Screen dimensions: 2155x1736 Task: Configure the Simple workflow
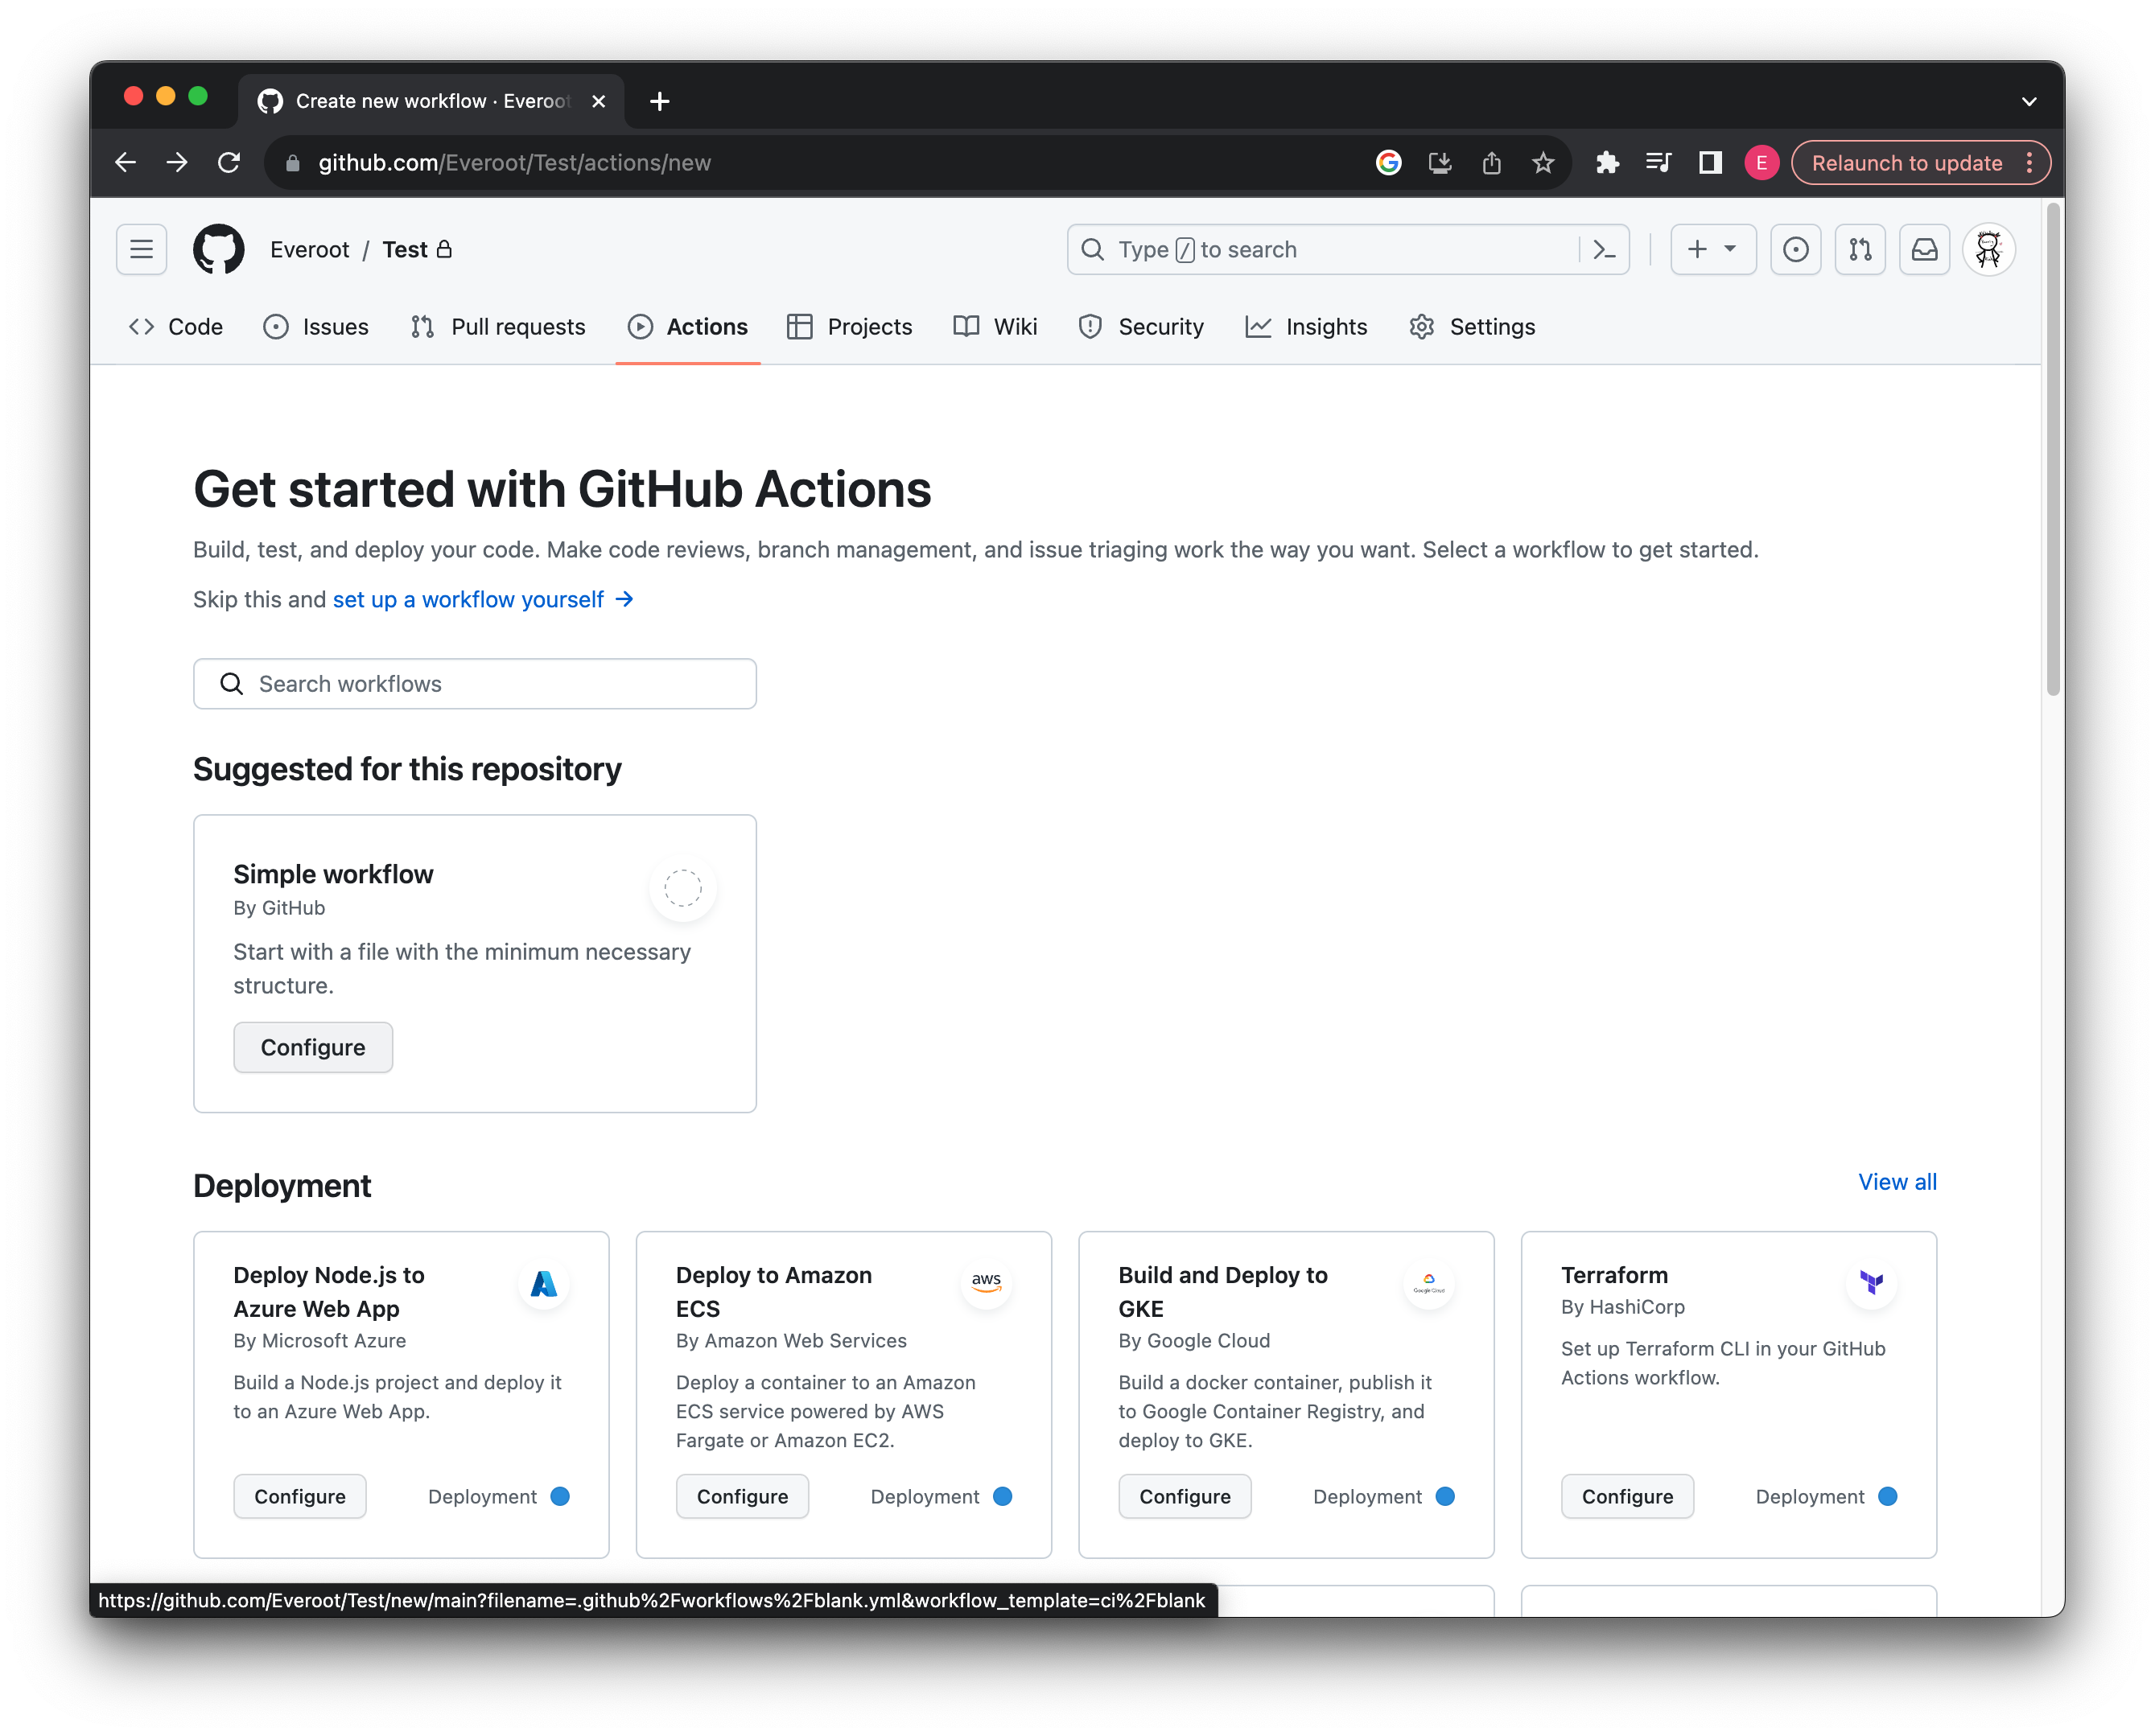pos(312,1047)
